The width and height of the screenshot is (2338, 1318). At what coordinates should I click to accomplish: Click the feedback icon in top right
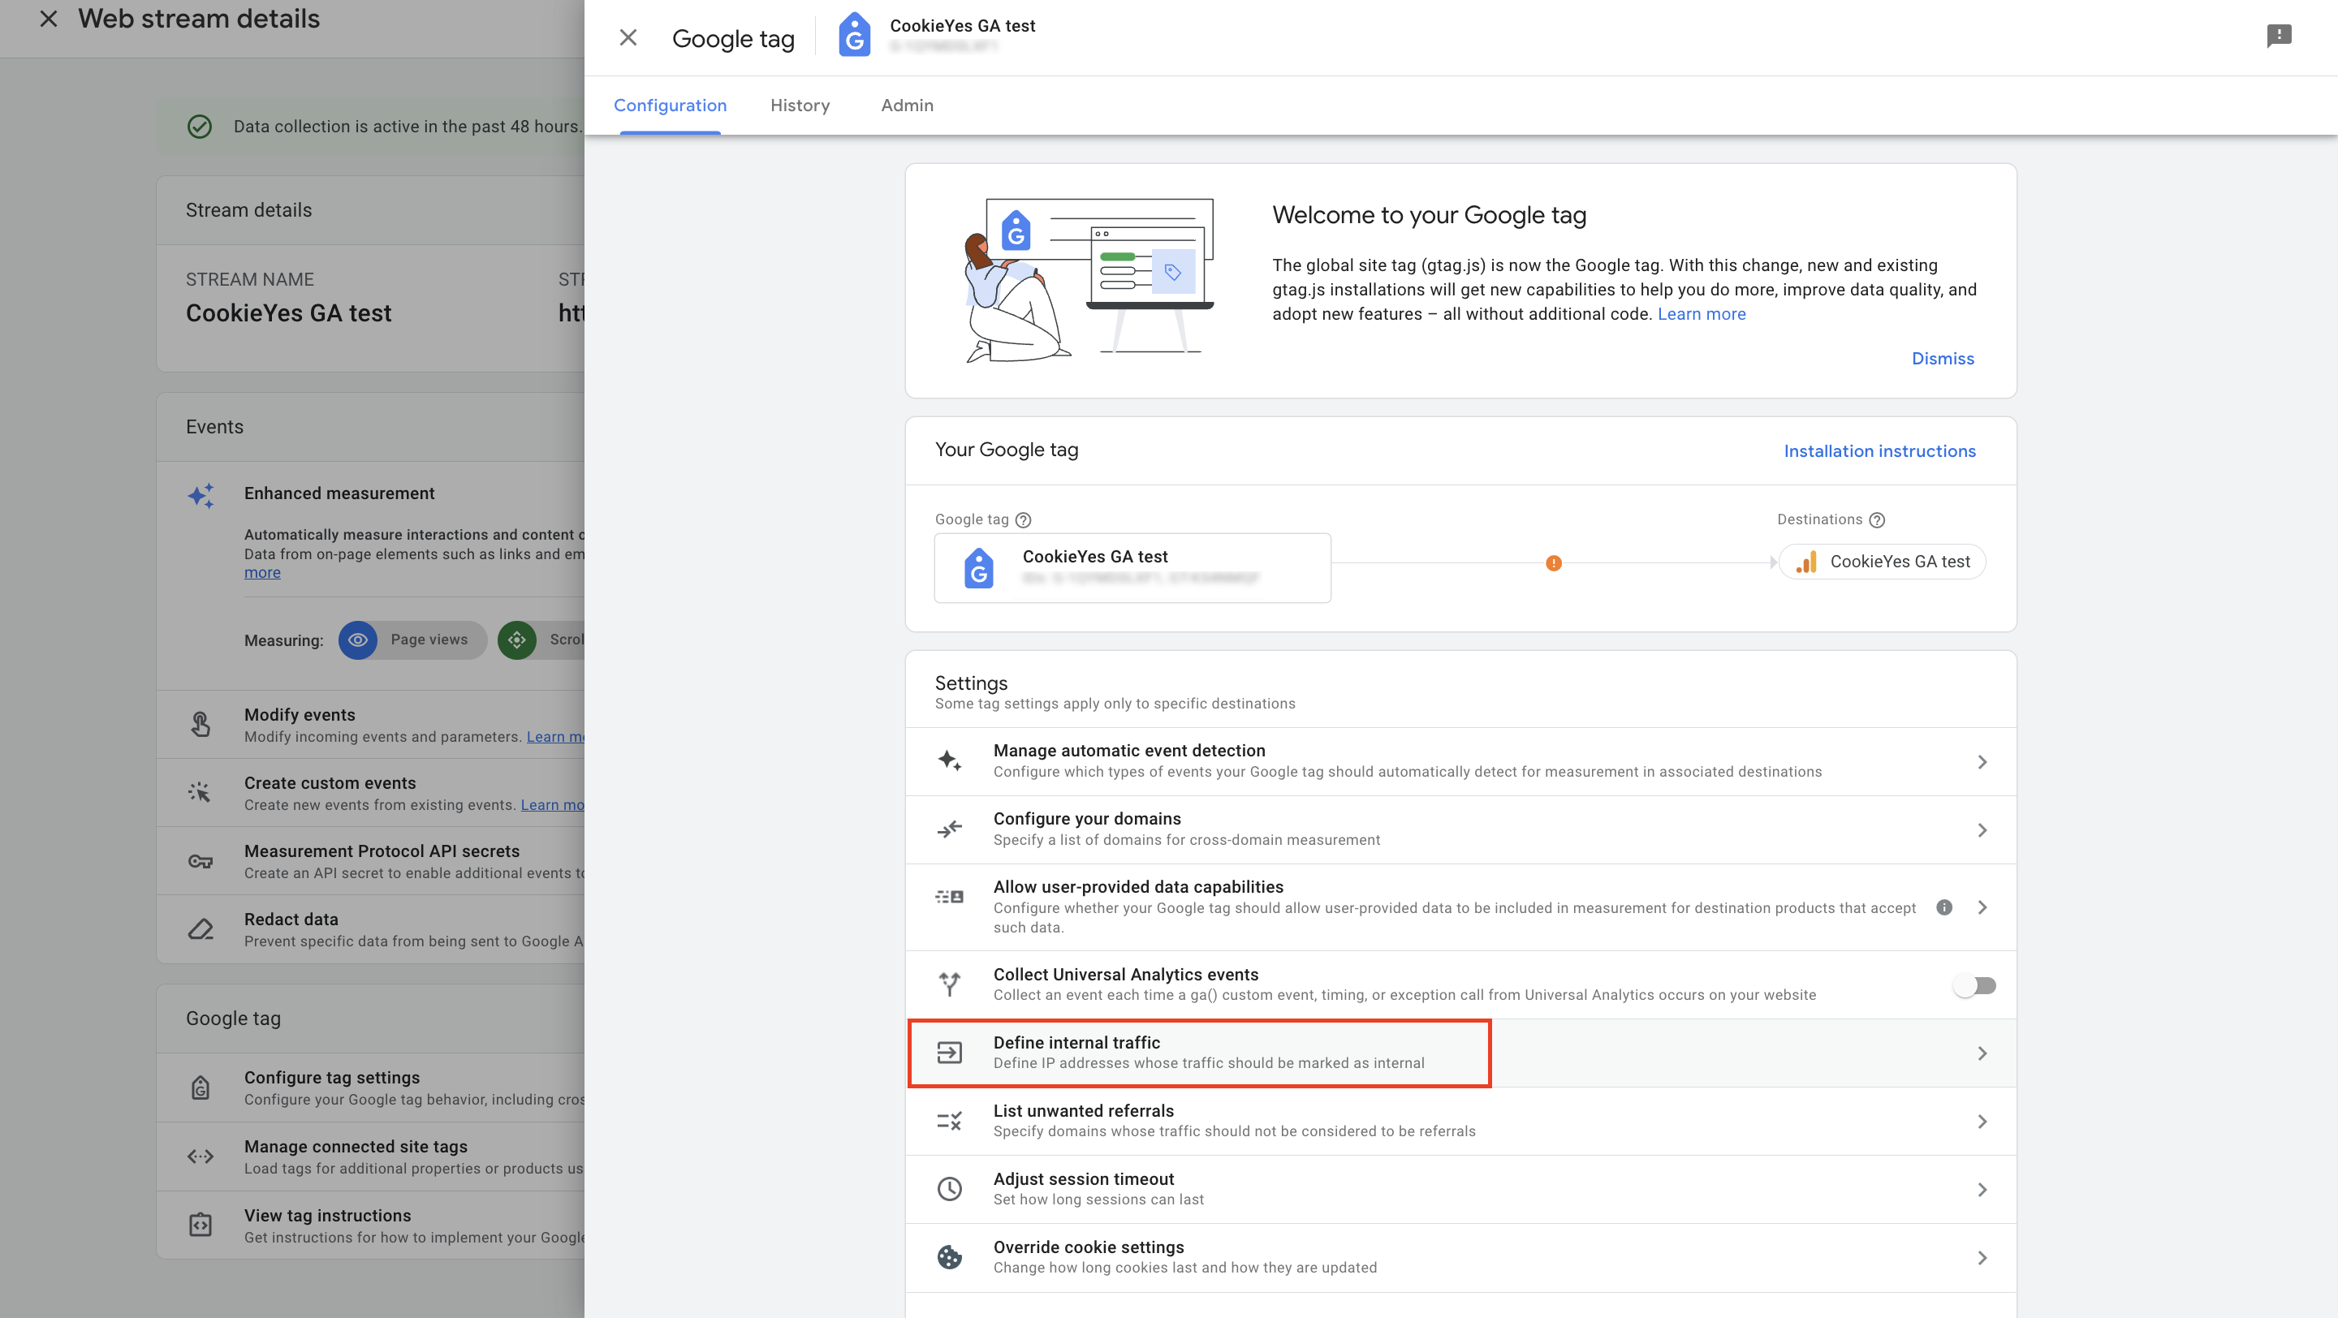(2279, 37)
